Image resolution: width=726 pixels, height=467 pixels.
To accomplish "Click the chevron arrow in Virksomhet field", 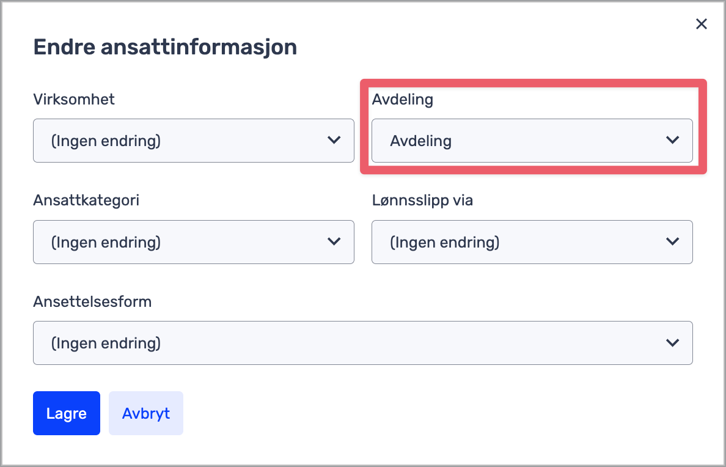I will [334, 140].
